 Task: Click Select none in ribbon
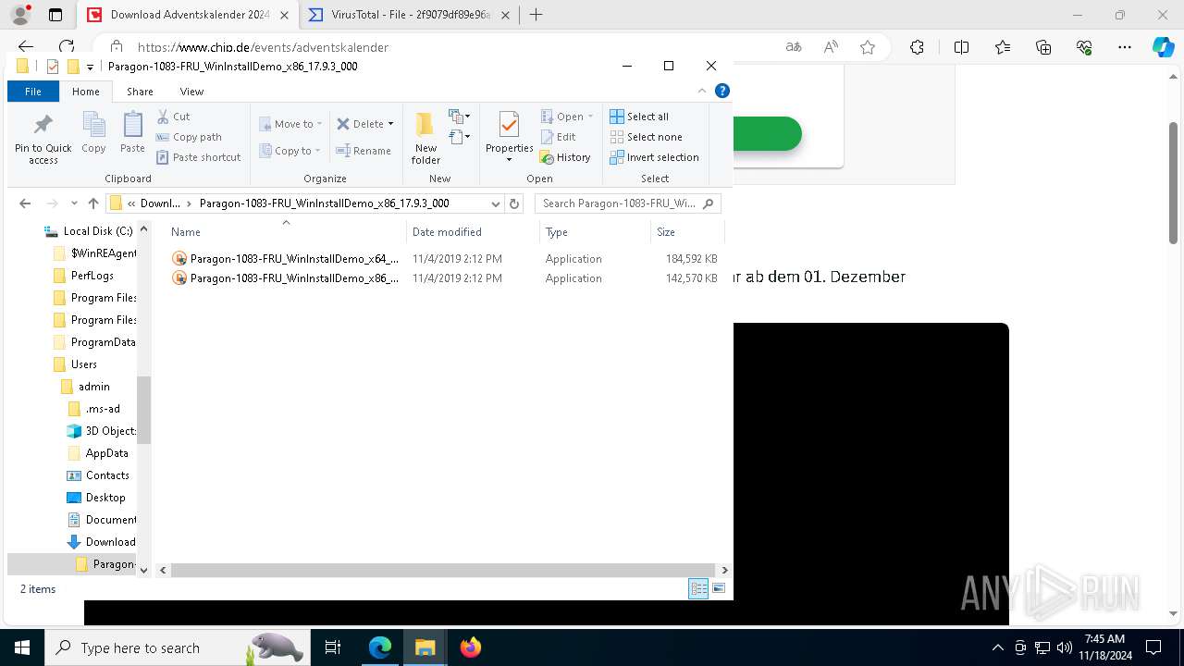pyautogui.click(x=646, y=137)
